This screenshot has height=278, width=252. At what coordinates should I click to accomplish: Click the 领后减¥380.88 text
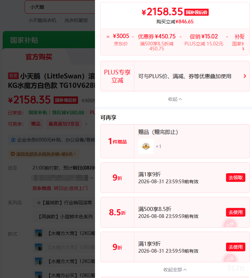coord(68,112)
